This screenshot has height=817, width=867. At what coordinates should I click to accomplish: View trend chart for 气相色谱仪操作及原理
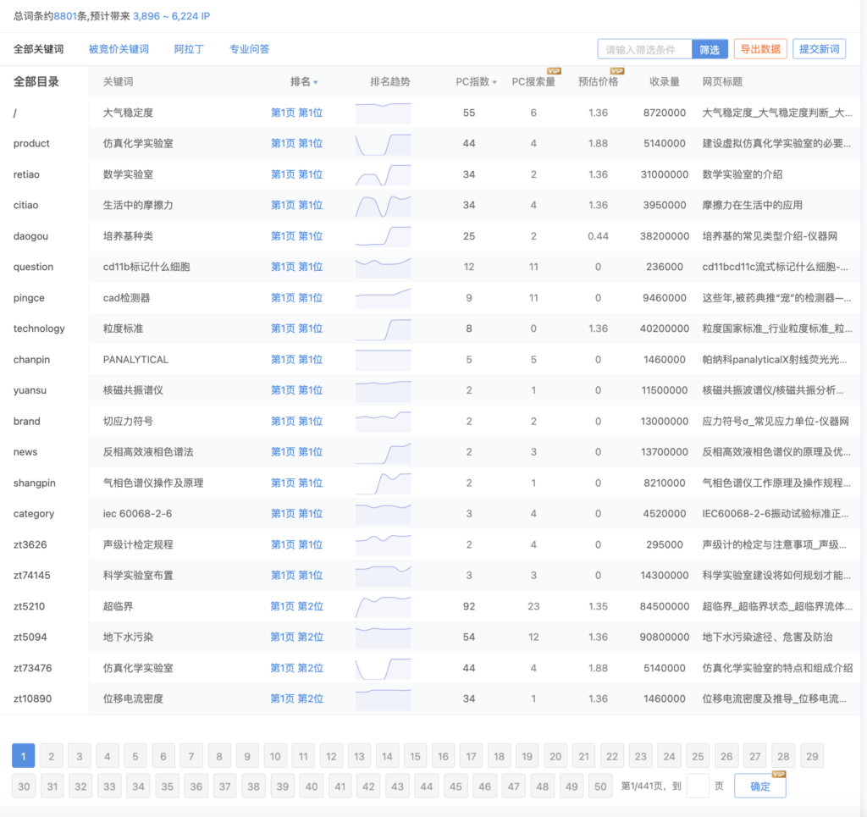coord(384,483)
